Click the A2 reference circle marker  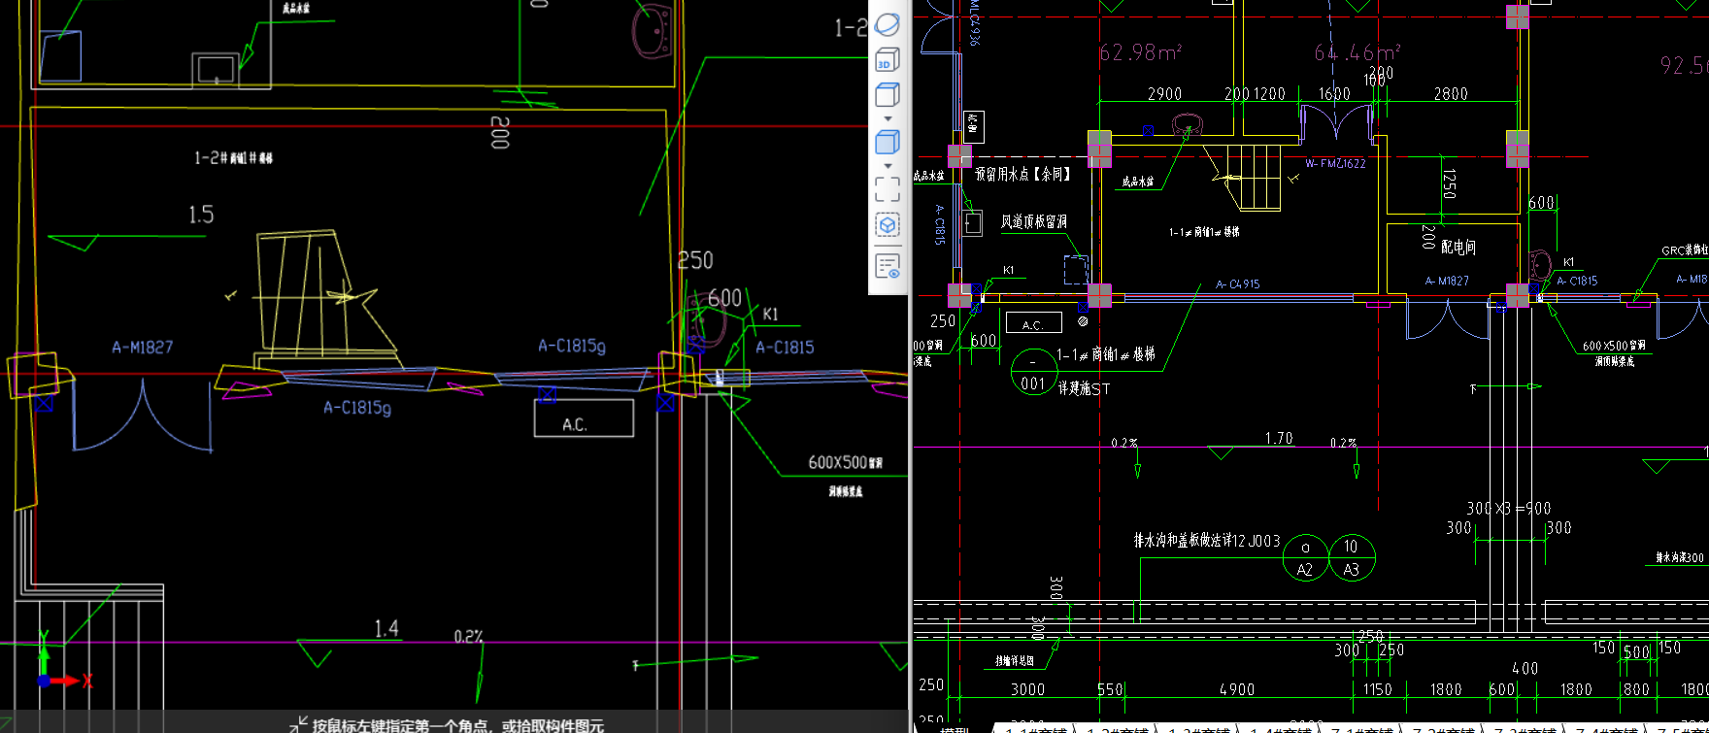tap(1305, 559)
